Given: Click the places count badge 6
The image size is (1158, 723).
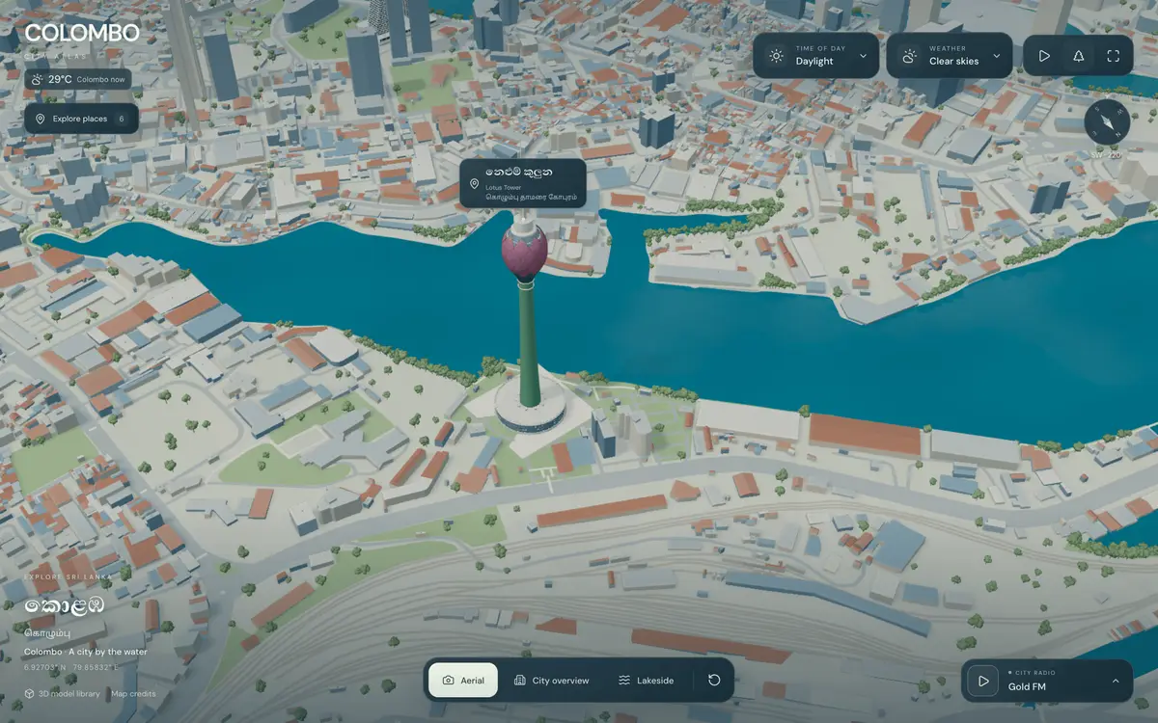Looking at the screenshot, I should pos(122,119).
